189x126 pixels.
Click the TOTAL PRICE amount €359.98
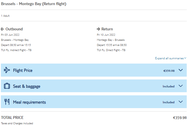pyautogui.click(x=180, y=118)
